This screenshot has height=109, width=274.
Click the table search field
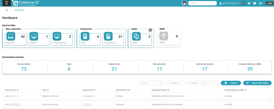coord(151,83)
